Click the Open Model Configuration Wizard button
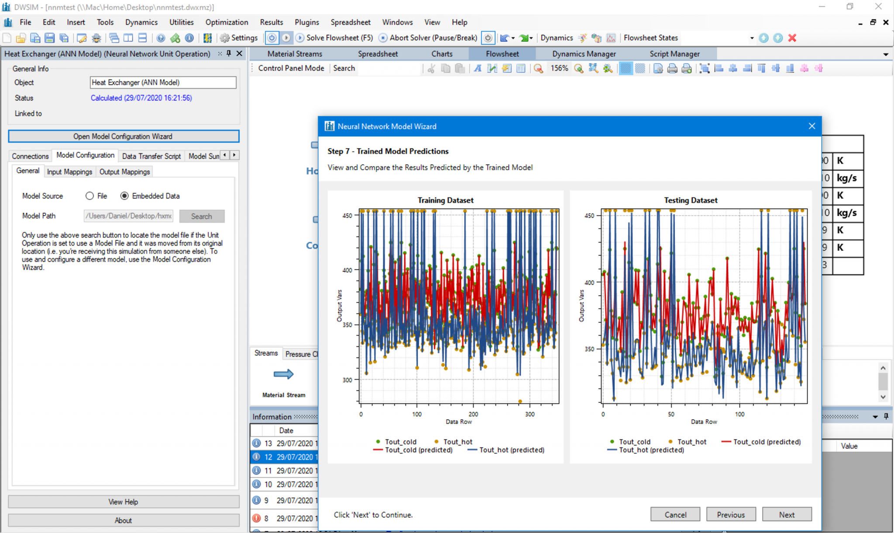Image resolution: width=894 pixels, height=533 pixels. [124, 136]
